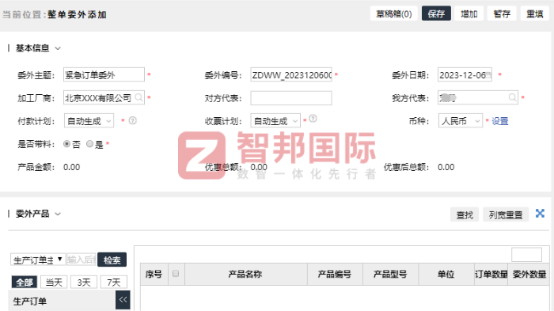This screenshot has width=554, height=311.
Task: Click blue fullscreen expand icon
Action: click(540, 214)
